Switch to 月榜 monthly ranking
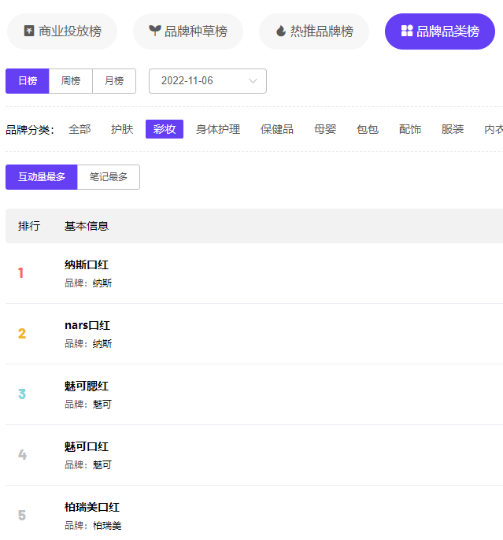503x540 pixels. point(114,81)
